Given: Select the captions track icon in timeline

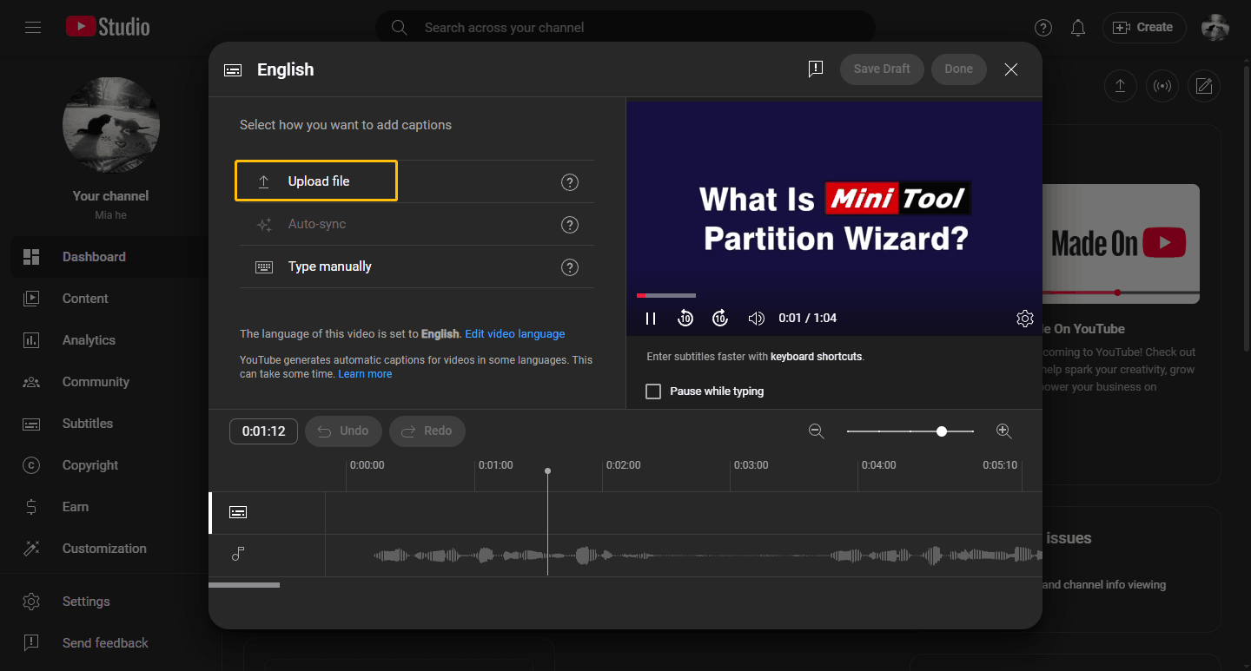Looking at the screenshot, I should coord(238,512).
